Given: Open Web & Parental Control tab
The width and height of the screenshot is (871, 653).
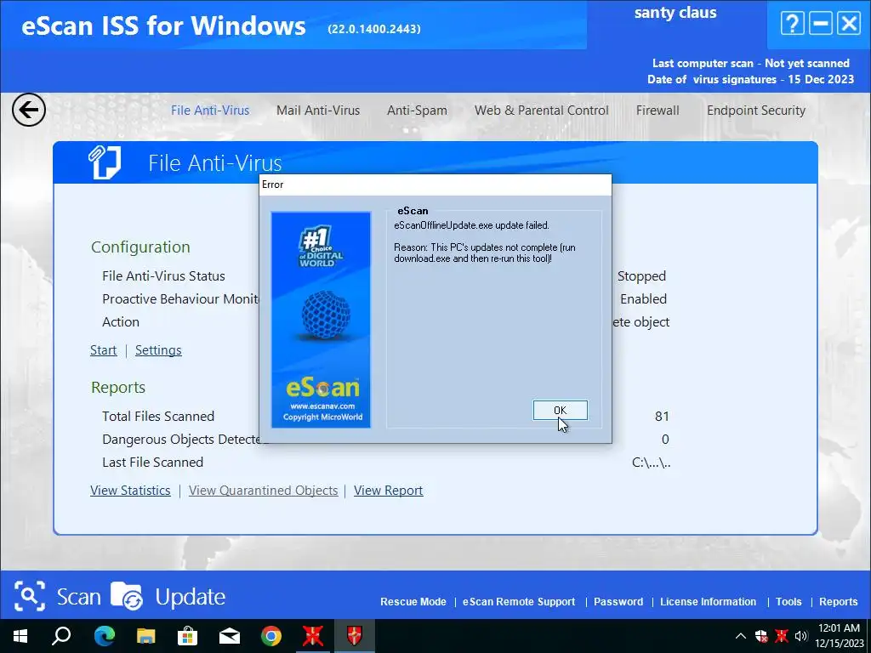Looking at the screenshot, I should pyautogui.click(x=542, y=111).
